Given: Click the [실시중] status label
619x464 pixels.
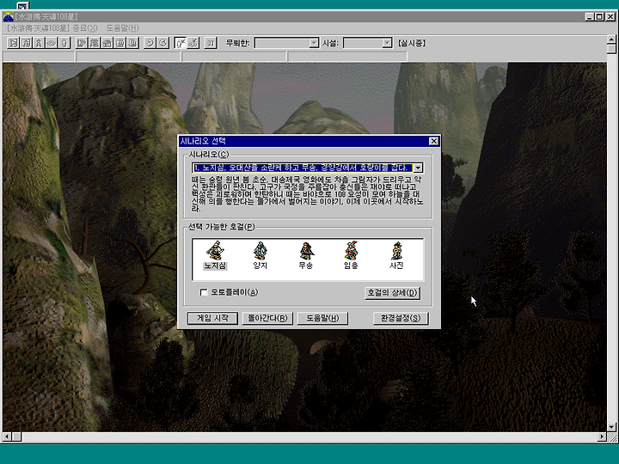Looking at the screenshot, I should click(x=411, y=43).
